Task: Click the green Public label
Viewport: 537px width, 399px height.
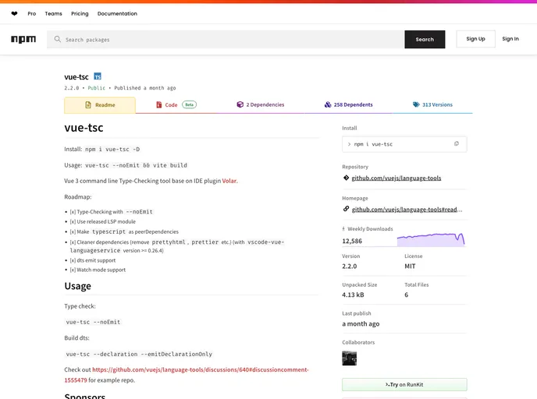Action: 97,88
